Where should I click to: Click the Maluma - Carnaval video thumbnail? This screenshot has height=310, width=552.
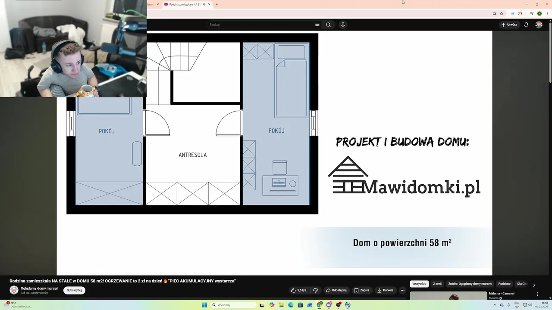[448, 295]
